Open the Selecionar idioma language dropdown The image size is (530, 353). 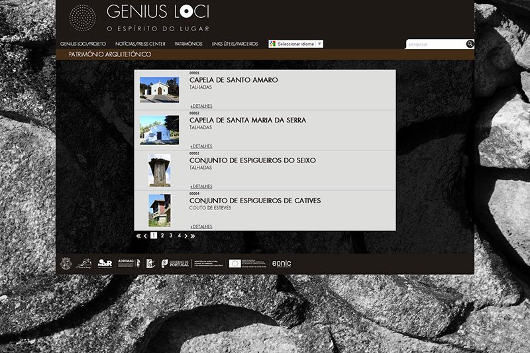click(x=295, y=44)
